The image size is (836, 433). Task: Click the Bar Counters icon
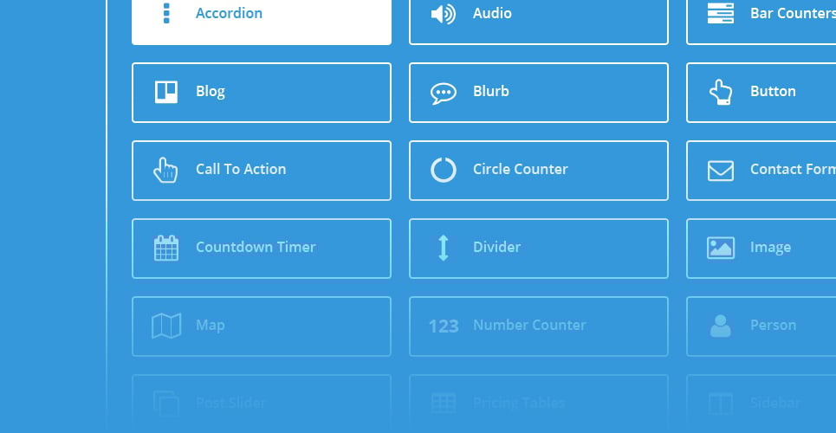(x=720, y=13)
